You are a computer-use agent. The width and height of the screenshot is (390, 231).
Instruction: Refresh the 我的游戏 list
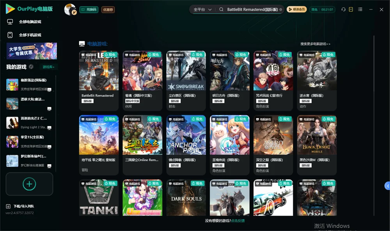point(31,67)
